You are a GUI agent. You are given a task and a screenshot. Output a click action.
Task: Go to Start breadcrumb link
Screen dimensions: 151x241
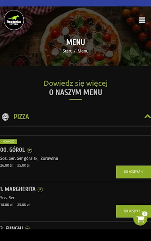click(x=67, y=51)
